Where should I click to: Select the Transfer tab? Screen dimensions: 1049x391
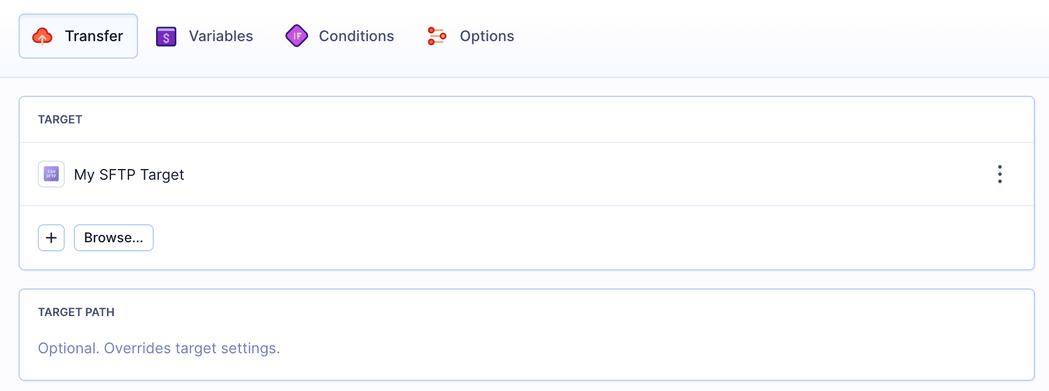(94, 35)
